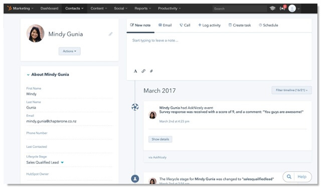Click the via AskNicely link
Viewport: 321px width, 188px height.
[x=157, y=157]
